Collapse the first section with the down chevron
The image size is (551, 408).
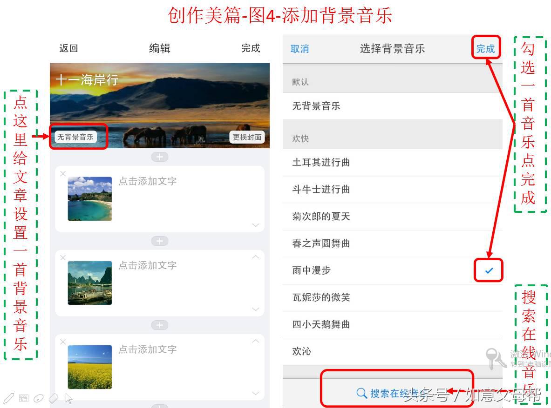(255, 225)
